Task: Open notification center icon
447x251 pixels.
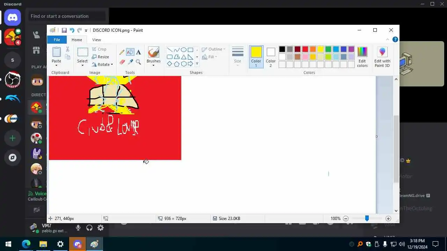Action: click(435, 244)
